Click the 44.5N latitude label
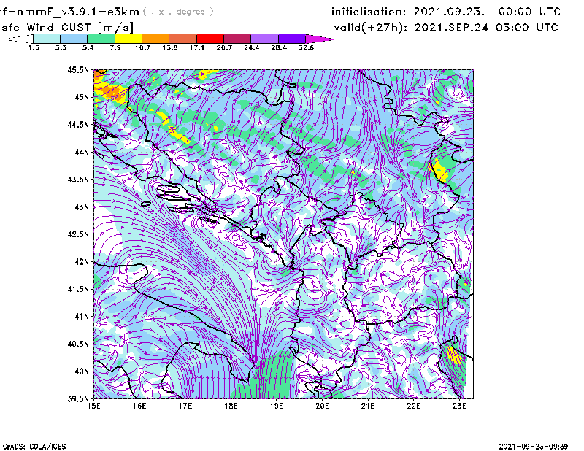The height and width of the screenshot is (451, 584). coord(78,124)
